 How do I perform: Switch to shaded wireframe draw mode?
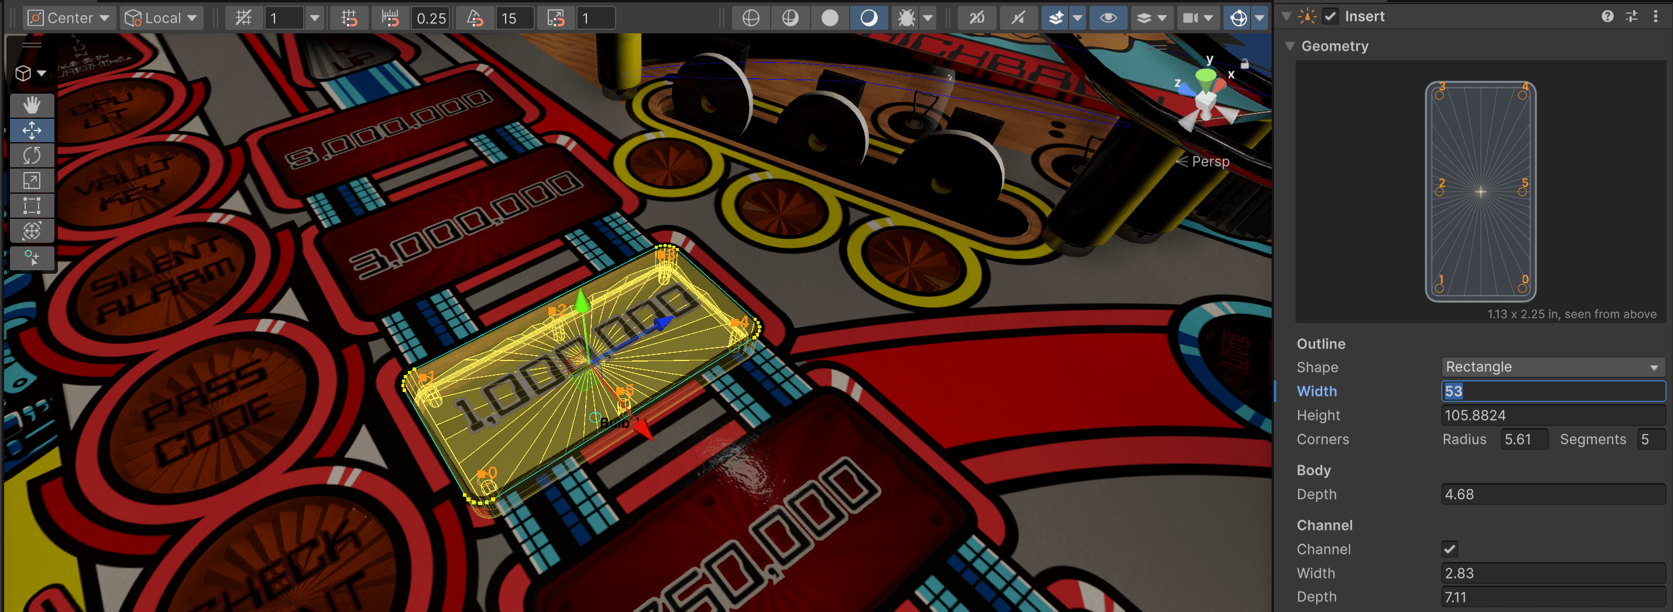[x=791, y=18]
